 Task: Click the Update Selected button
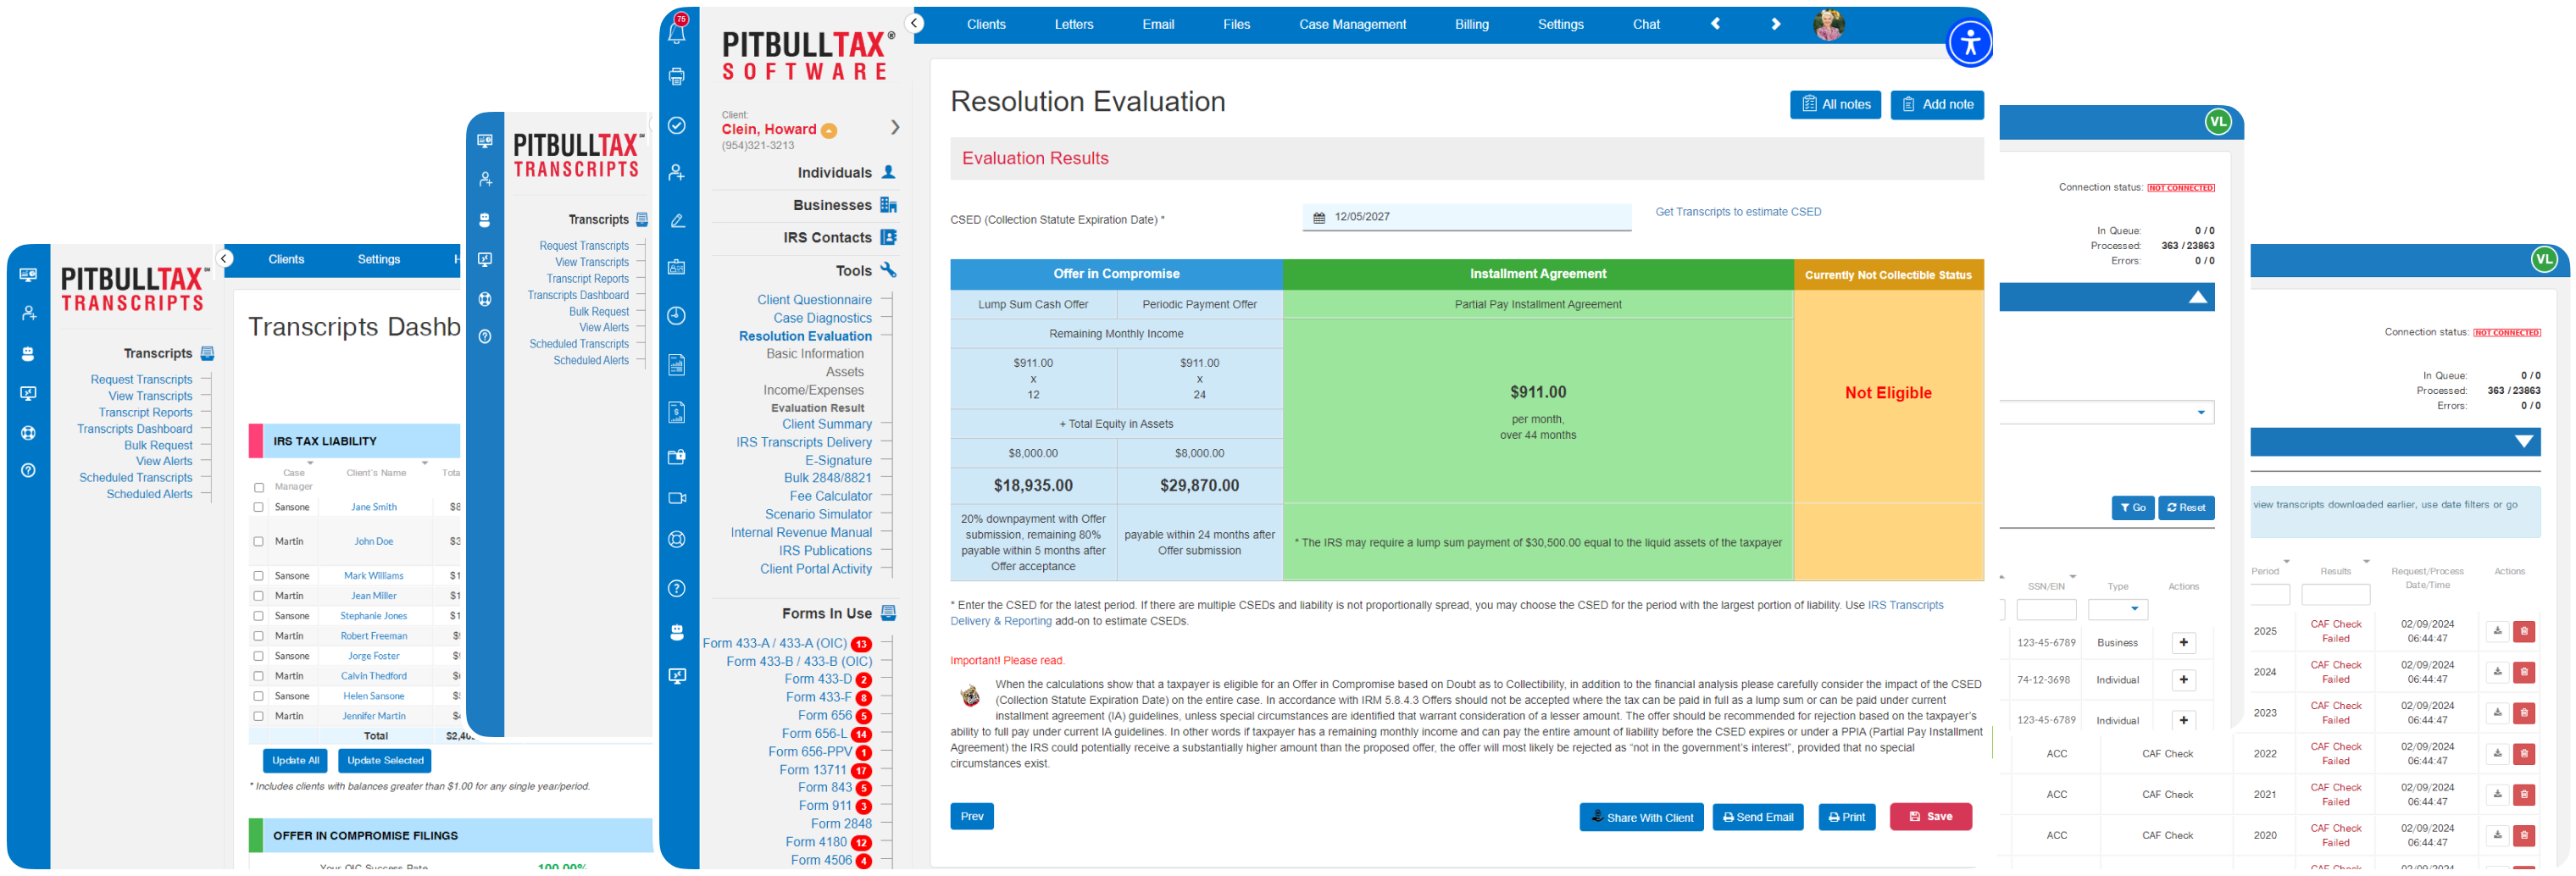(x=385, y=761)
